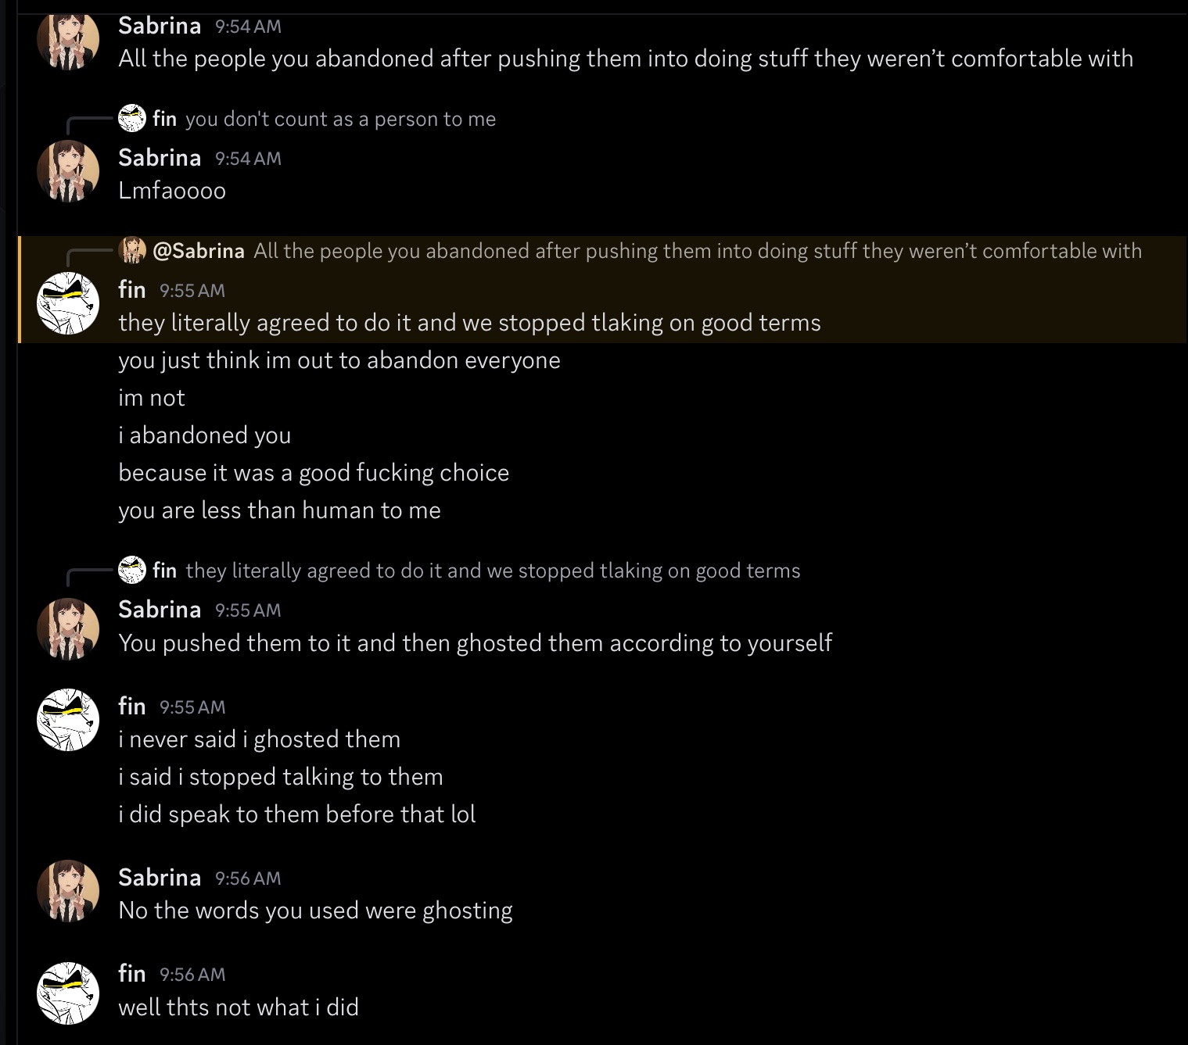
Task: Click small Sabrina avatar in the @Sabrina reply preview
Action: tap(132, 250)
